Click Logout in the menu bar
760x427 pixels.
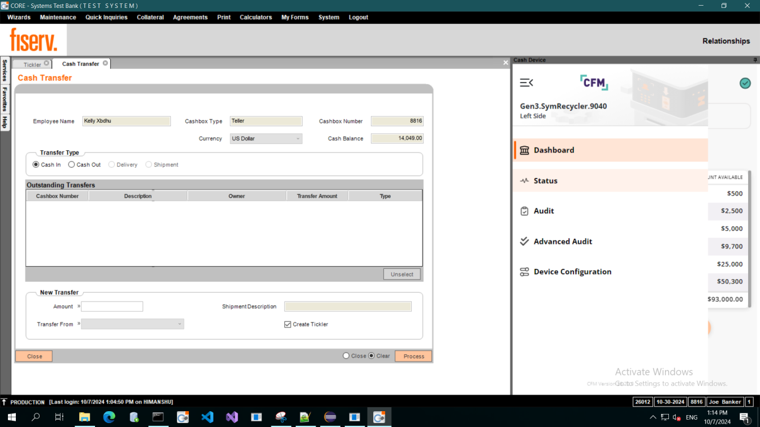[x=359, y=18]
